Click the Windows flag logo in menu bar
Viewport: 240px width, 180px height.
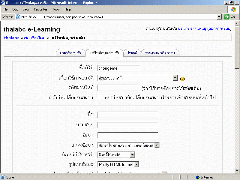[233, 9]
